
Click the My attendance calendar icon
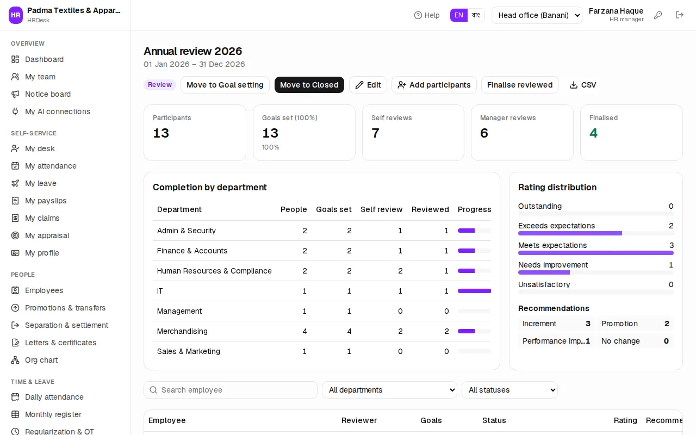pyautogui.click(x=15, y=166)
